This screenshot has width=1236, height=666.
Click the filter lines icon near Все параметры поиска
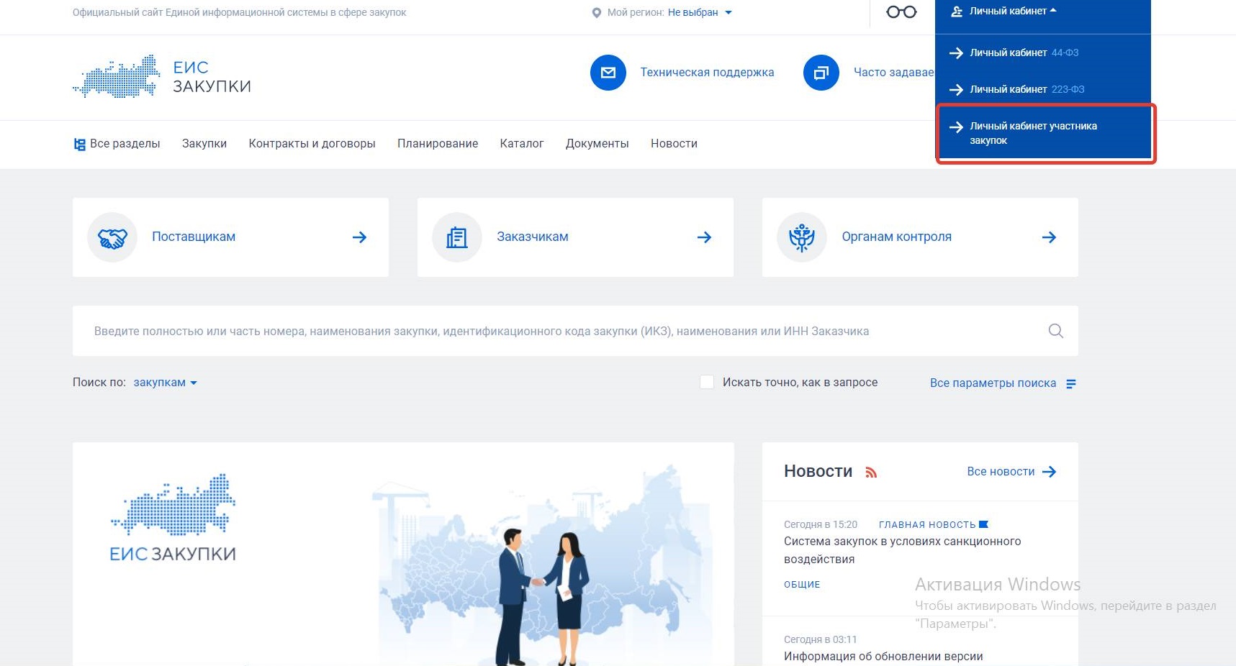pos(1071,383)
